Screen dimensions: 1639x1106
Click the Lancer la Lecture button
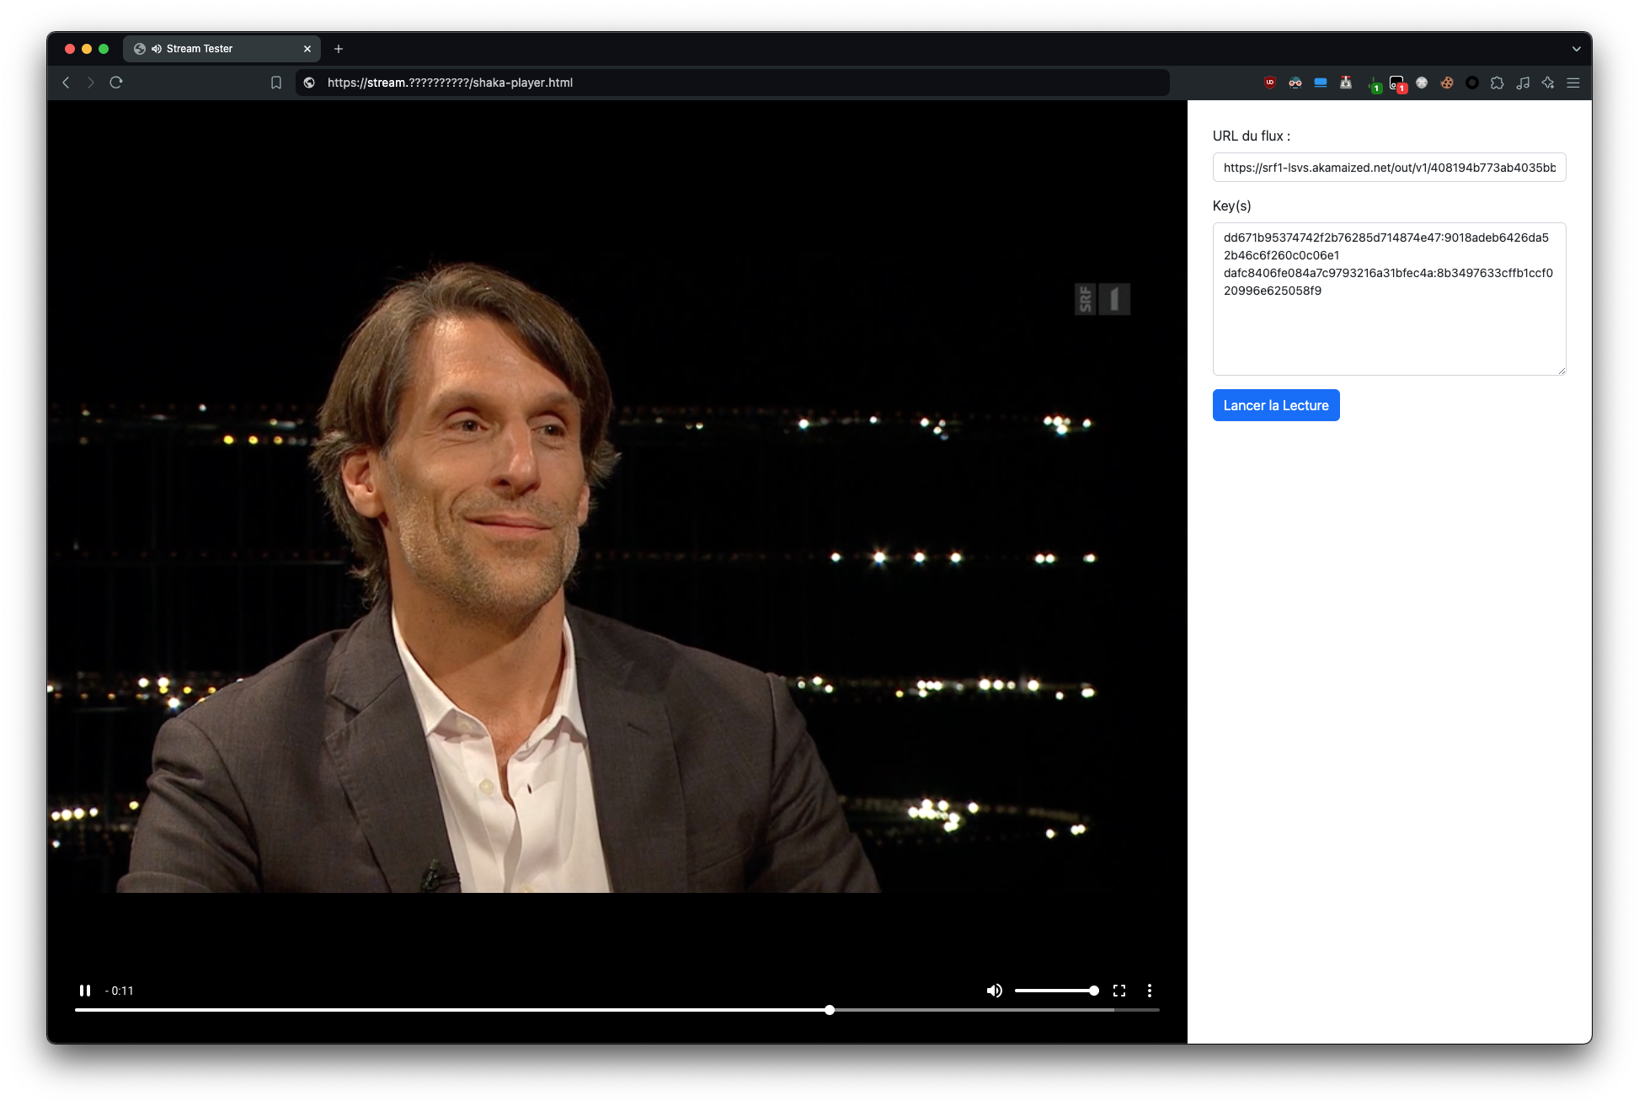[x=1275, y=405]
